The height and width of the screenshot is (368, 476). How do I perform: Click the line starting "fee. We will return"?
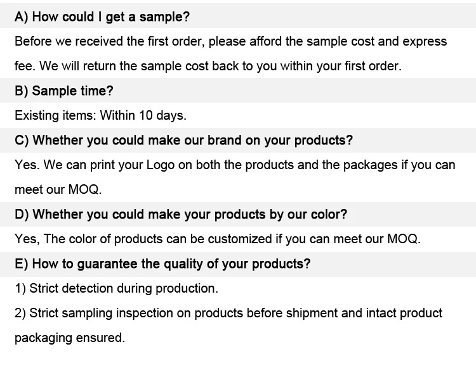[x=208, y=67]
